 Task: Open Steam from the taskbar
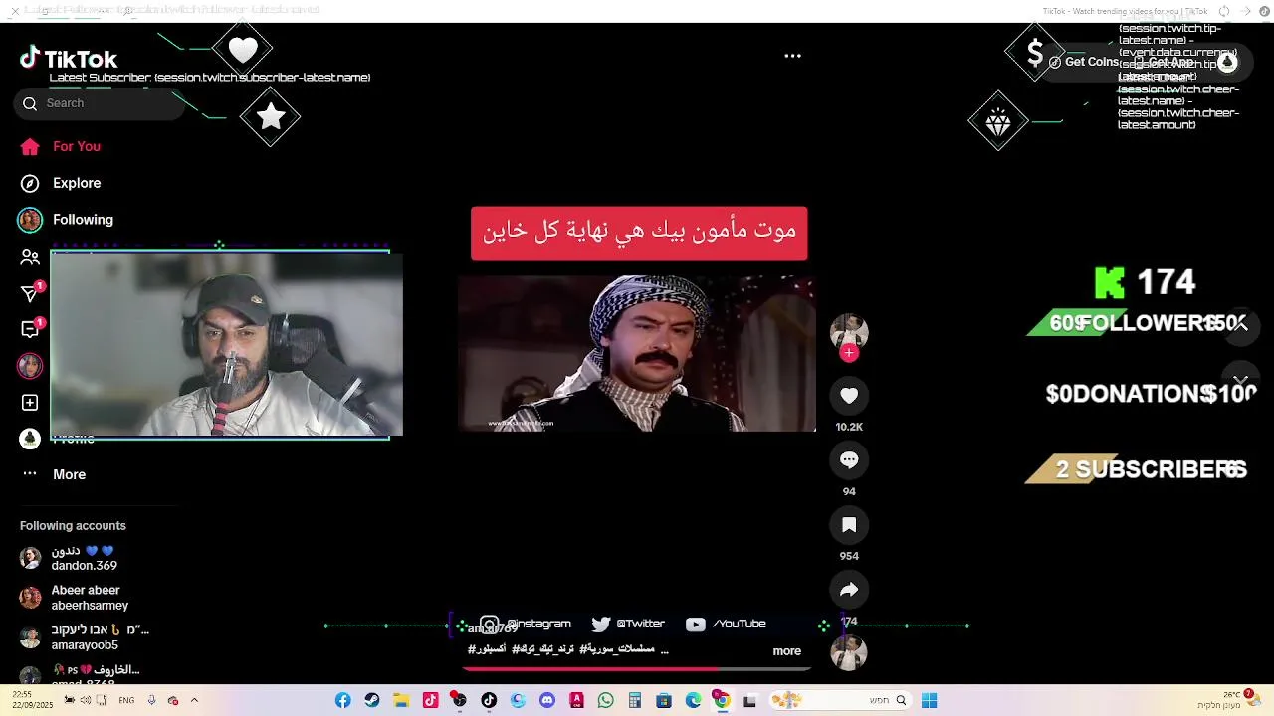pos(372,700)
